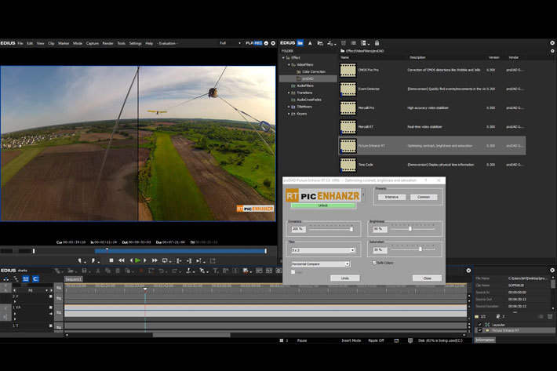Click the Dynamics slider handle

coord(351,229)
